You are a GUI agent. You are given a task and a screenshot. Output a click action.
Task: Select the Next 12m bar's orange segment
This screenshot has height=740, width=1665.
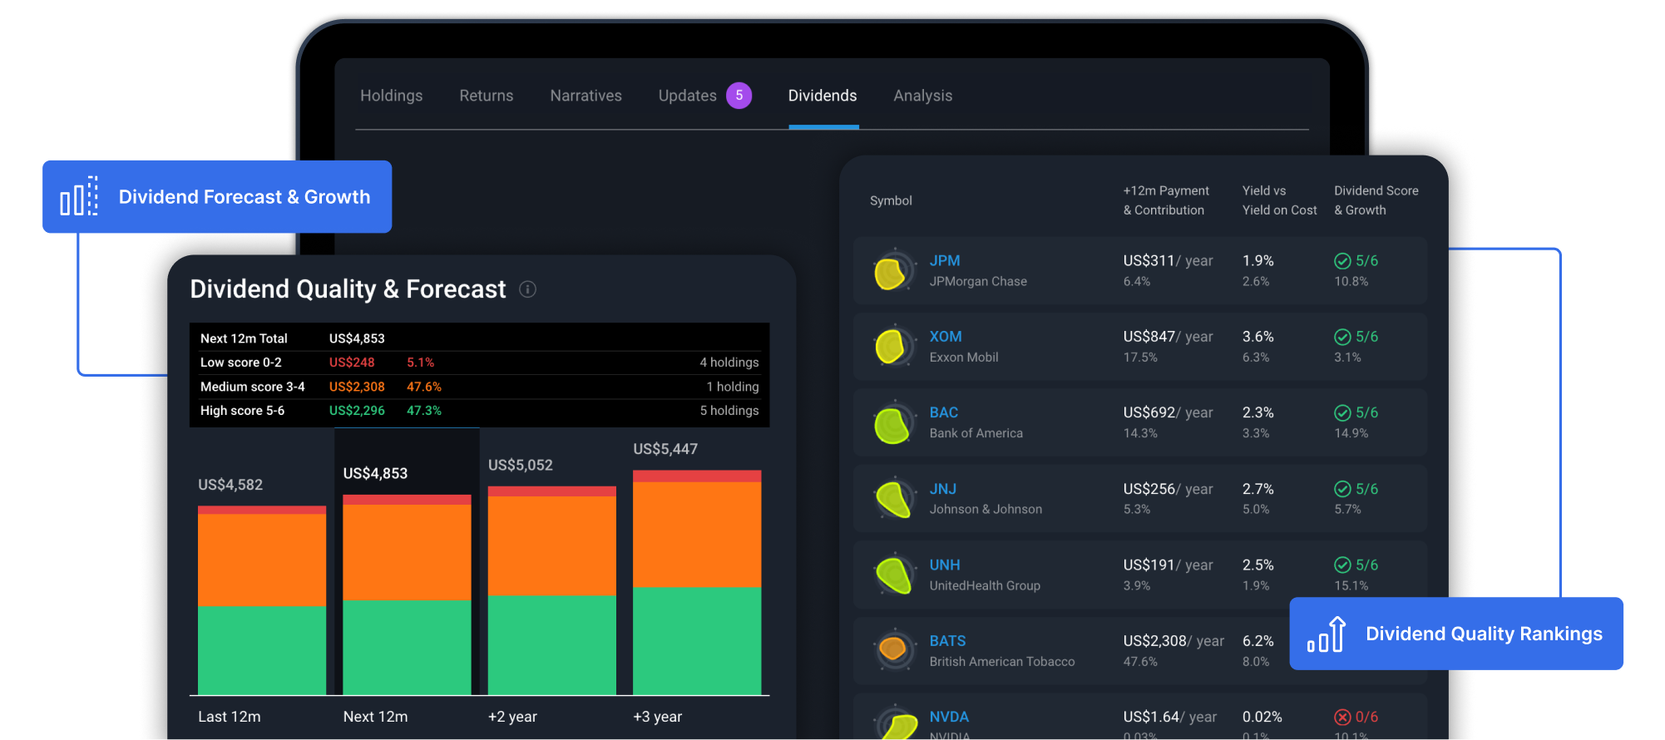point(407,552)
